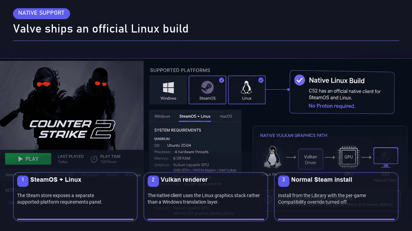Screen dimensions: 412x231
Task: Select the SteamOS + Linux requirements tab
Action: [195, 116]
